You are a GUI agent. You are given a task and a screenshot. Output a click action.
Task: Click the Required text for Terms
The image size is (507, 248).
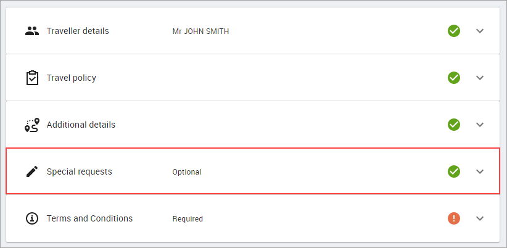188,219
